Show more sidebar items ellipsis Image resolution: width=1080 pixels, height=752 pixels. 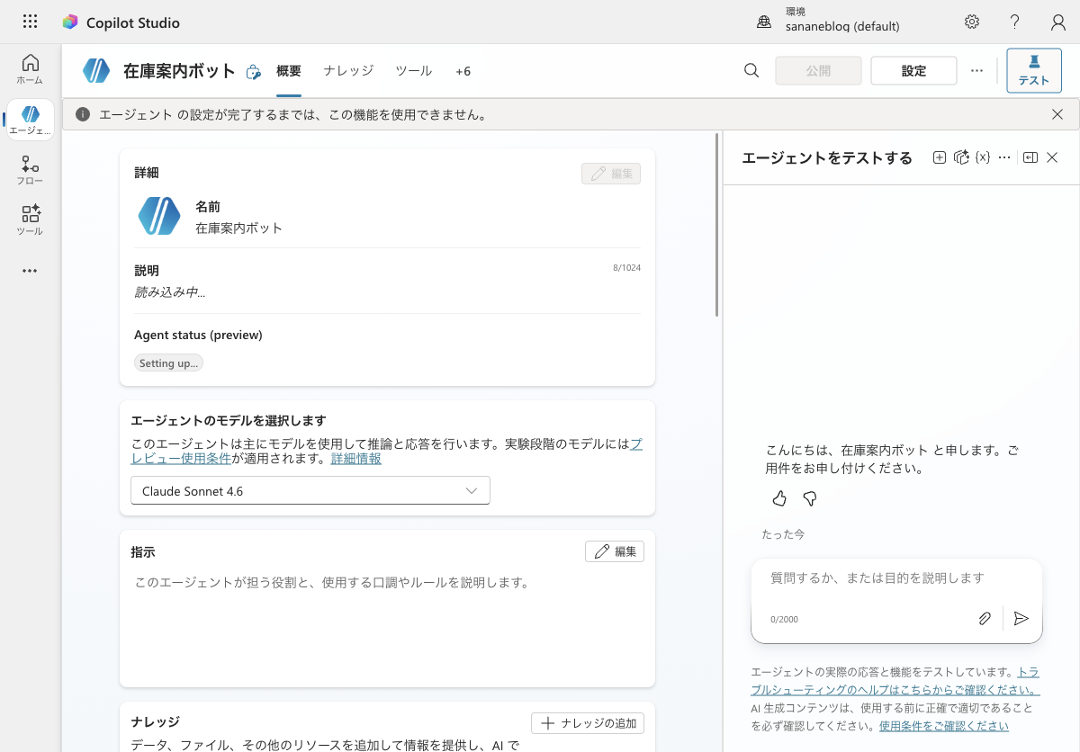pos(30,271)
